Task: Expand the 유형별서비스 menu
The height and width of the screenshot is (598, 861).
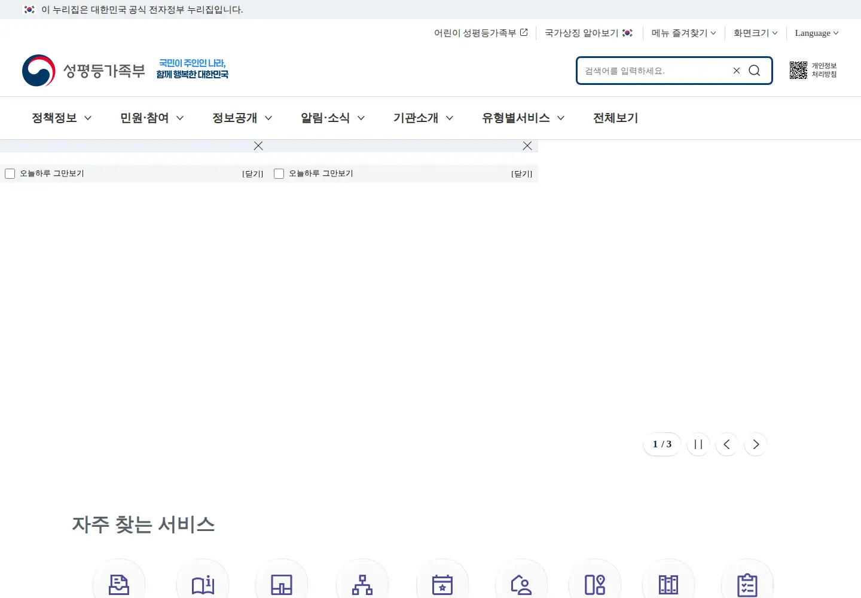Action: pyautogui.click(x=523, y=118)
